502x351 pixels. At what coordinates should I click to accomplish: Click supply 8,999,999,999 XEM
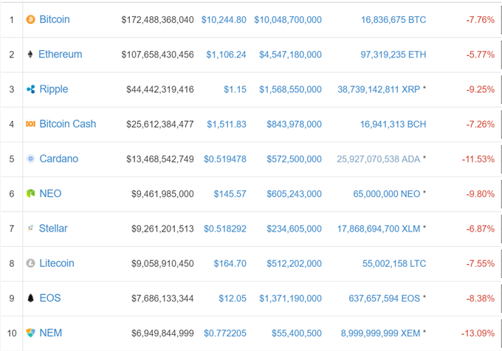pos(380,333)
